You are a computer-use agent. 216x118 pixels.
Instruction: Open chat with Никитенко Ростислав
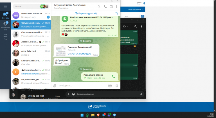[x=31, y=15]
